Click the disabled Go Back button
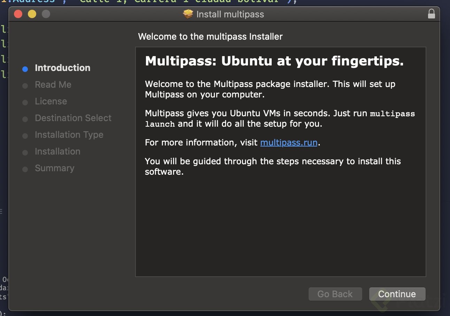This screenshot has height=316, width=450. click(335, 294)
